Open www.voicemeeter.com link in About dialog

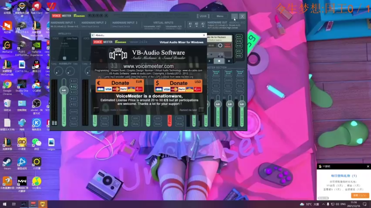click(148, 66)
